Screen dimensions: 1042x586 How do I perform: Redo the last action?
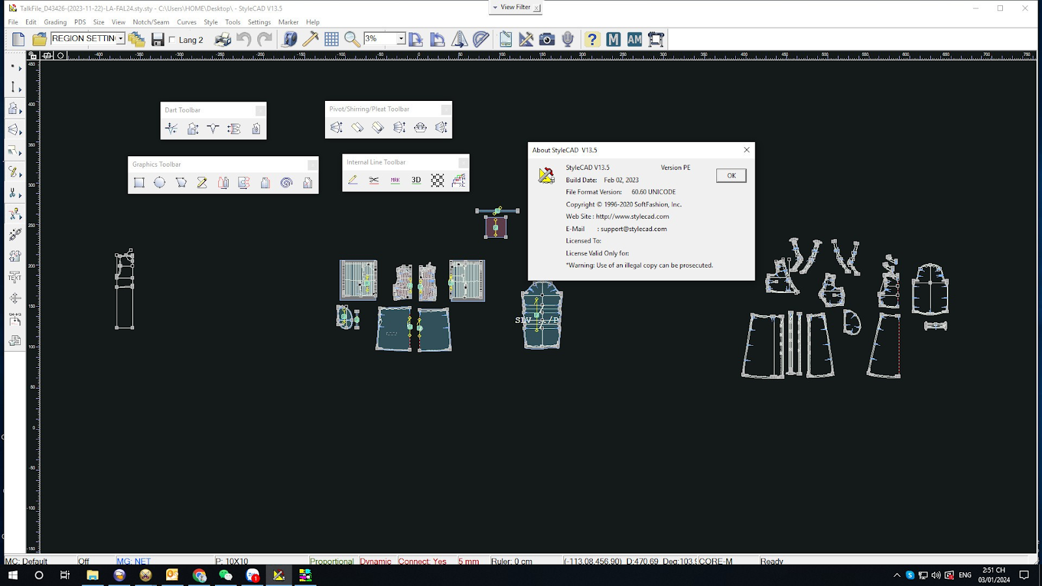pos(264,39)
